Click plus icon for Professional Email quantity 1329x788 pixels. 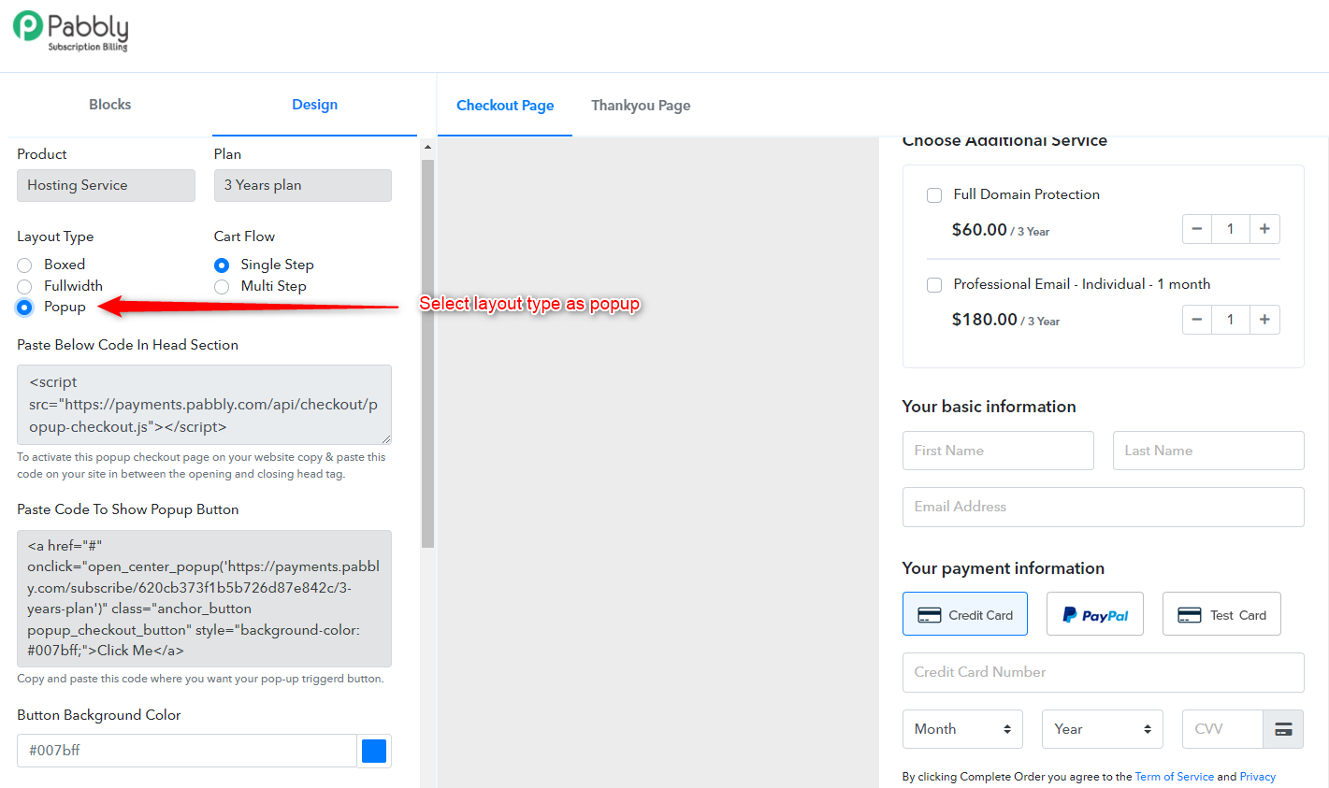1264,319
